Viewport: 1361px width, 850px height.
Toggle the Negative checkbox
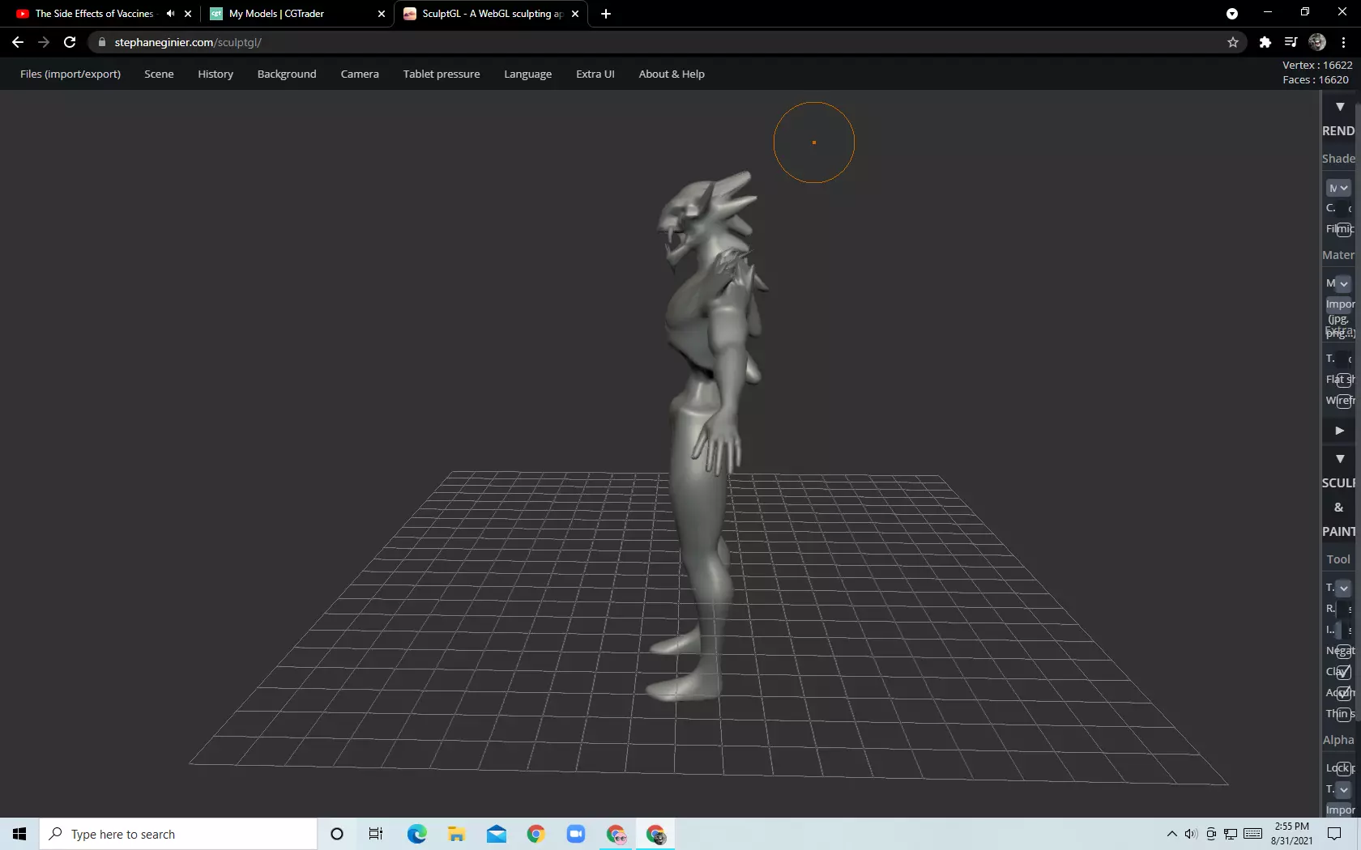tap(1344, 651)
